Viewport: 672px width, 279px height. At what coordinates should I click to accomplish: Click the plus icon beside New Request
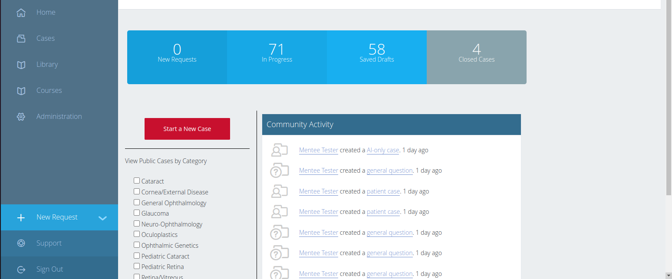(21, 217)
